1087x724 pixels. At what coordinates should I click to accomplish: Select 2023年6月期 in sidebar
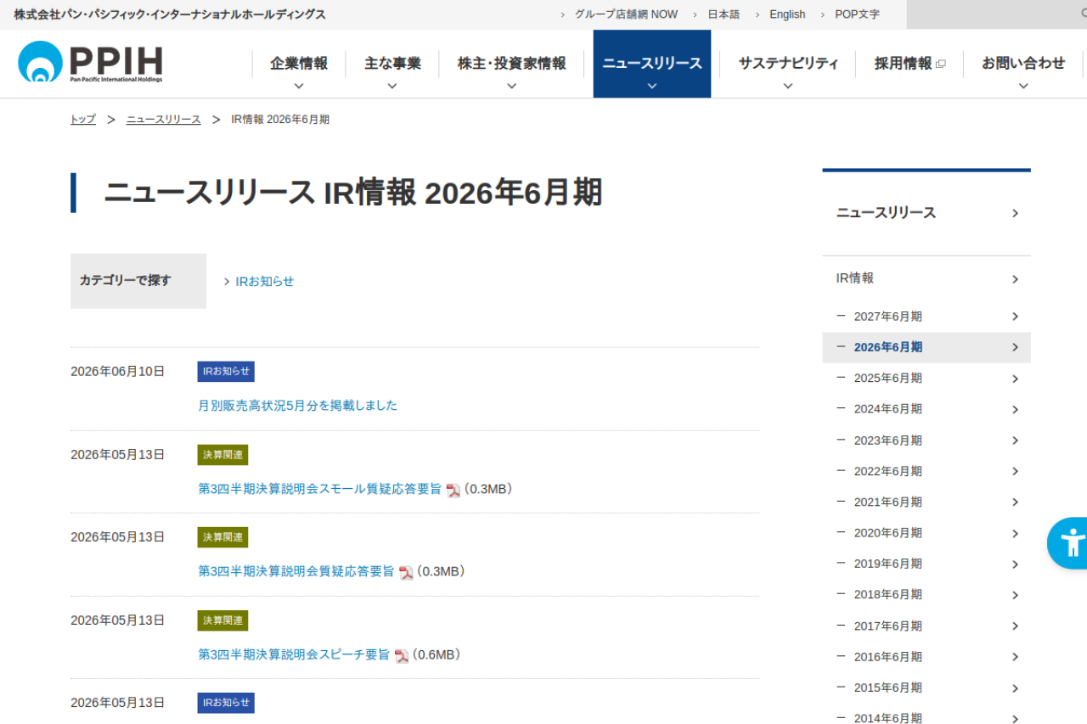click(926, 441)
